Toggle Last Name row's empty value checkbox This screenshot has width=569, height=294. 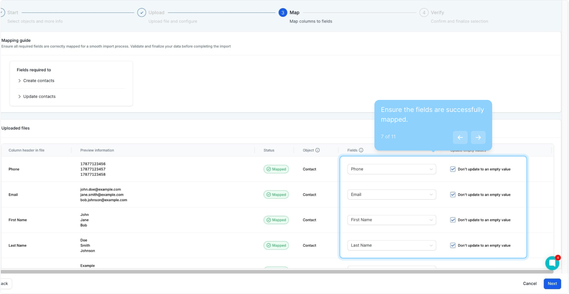(453, 245)
